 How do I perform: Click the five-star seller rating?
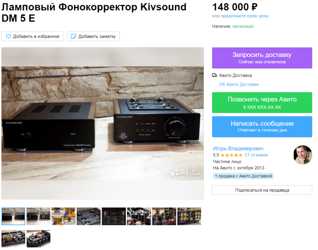(231, 155)
